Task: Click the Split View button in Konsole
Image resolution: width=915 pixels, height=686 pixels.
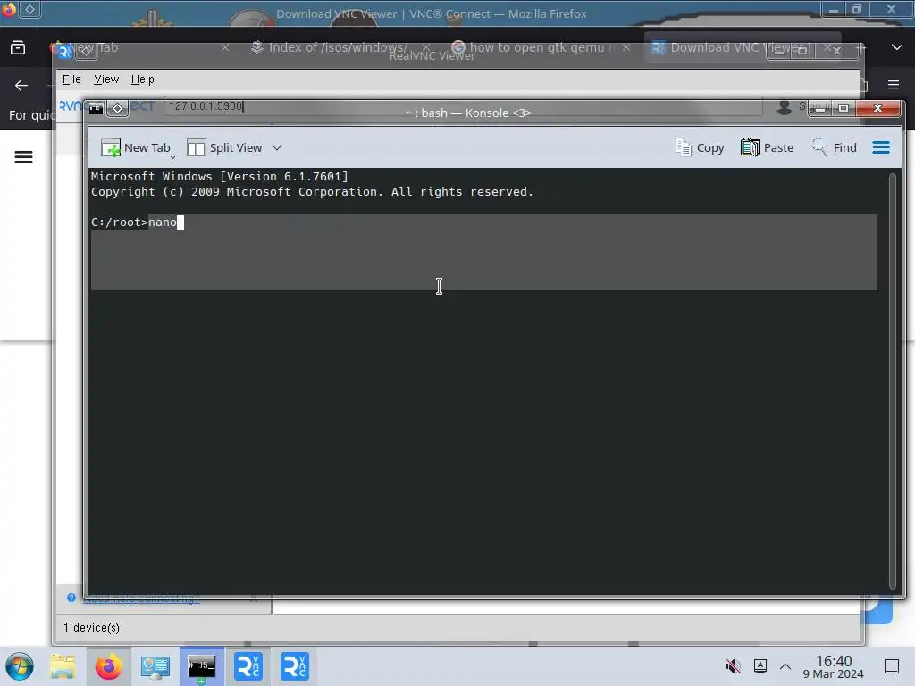Action: point(224,148)
